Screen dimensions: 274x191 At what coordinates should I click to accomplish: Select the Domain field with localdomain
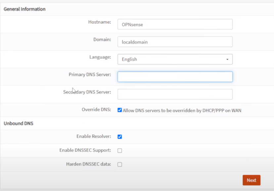pos(175,42)
